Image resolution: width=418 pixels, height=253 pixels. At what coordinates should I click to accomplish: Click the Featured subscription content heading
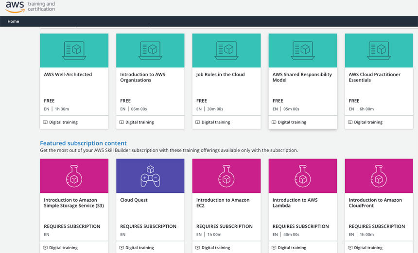pos(83,143)
